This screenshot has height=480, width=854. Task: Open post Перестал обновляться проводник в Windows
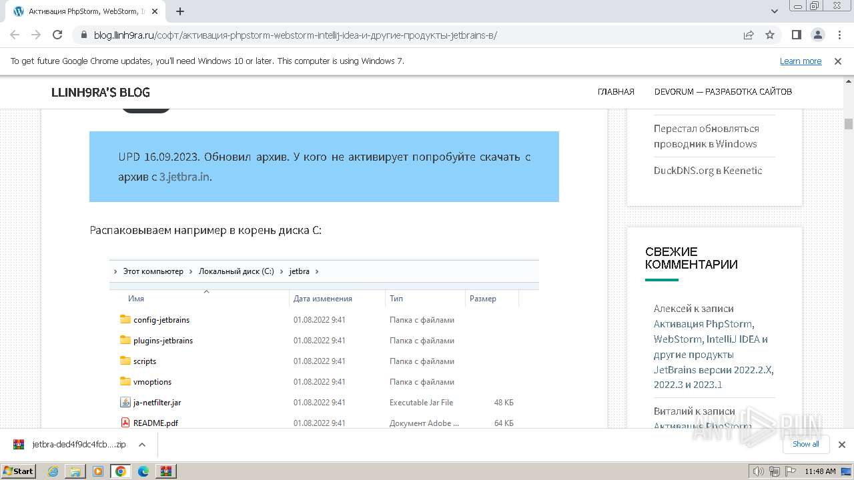(707, 136)
